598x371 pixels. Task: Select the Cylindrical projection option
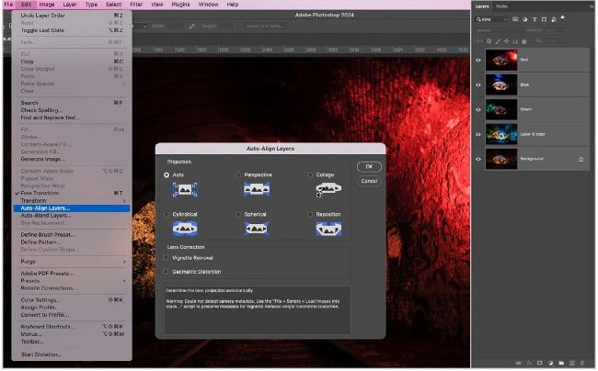click(x=167, y=214)
